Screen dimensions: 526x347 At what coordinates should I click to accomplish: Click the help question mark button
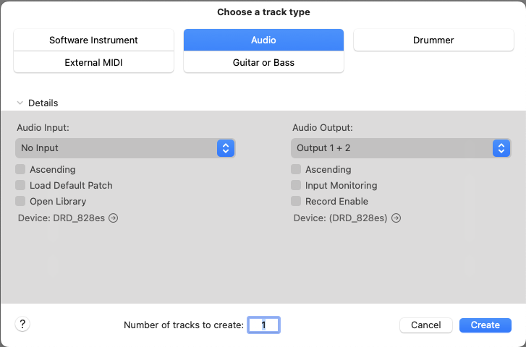point(22,325)
